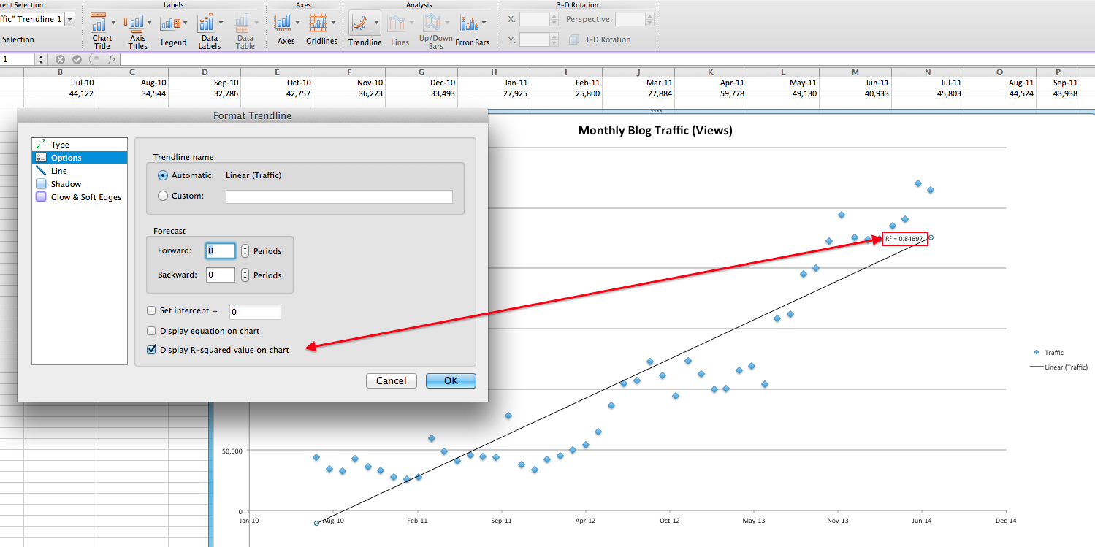
Task: Select the Options pane in Format Trendline
Action: (80, 158)
